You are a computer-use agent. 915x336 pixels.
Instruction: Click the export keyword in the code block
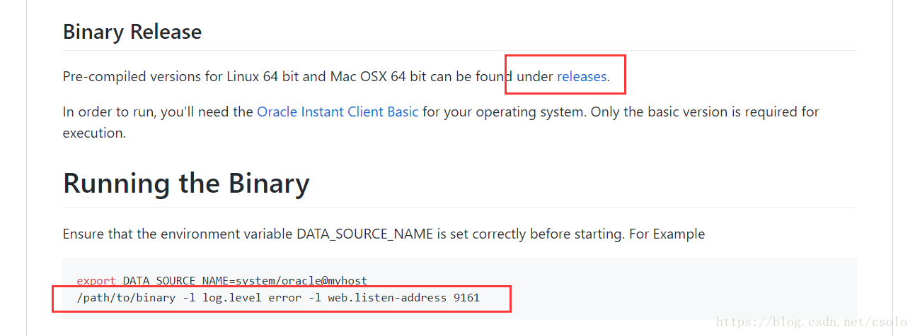97,280
